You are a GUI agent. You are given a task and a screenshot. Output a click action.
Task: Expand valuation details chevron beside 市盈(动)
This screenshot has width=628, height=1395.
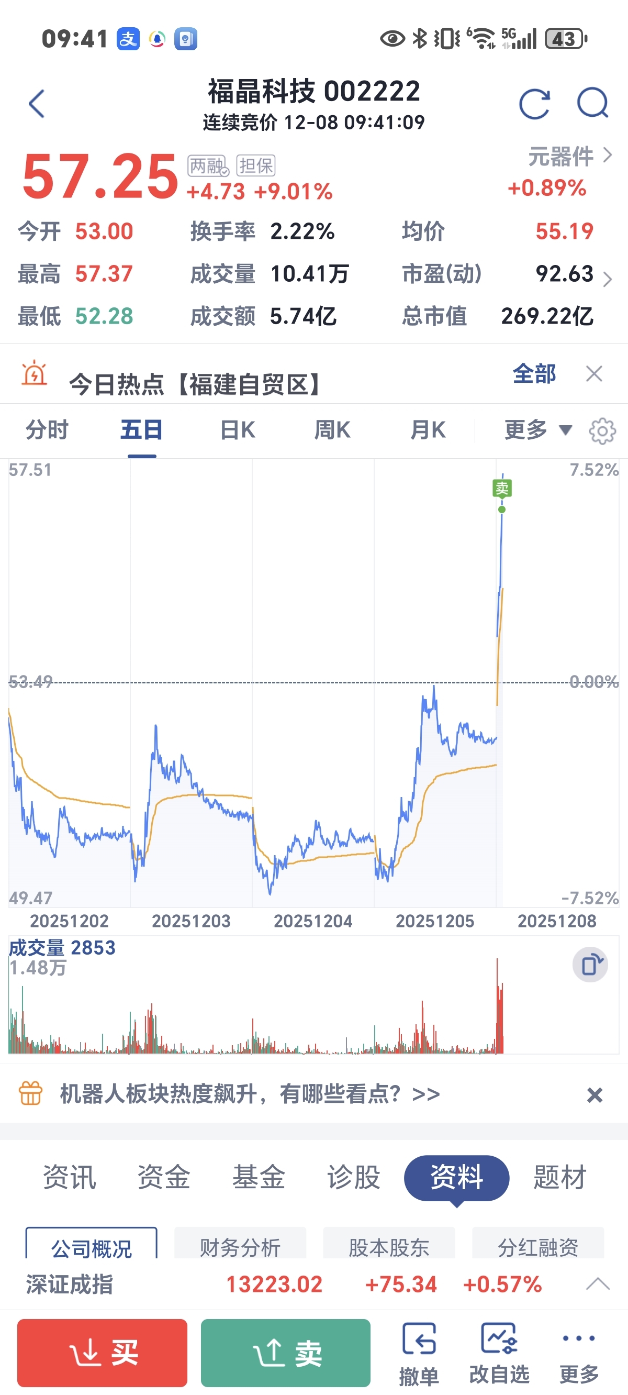click(608, 280)
